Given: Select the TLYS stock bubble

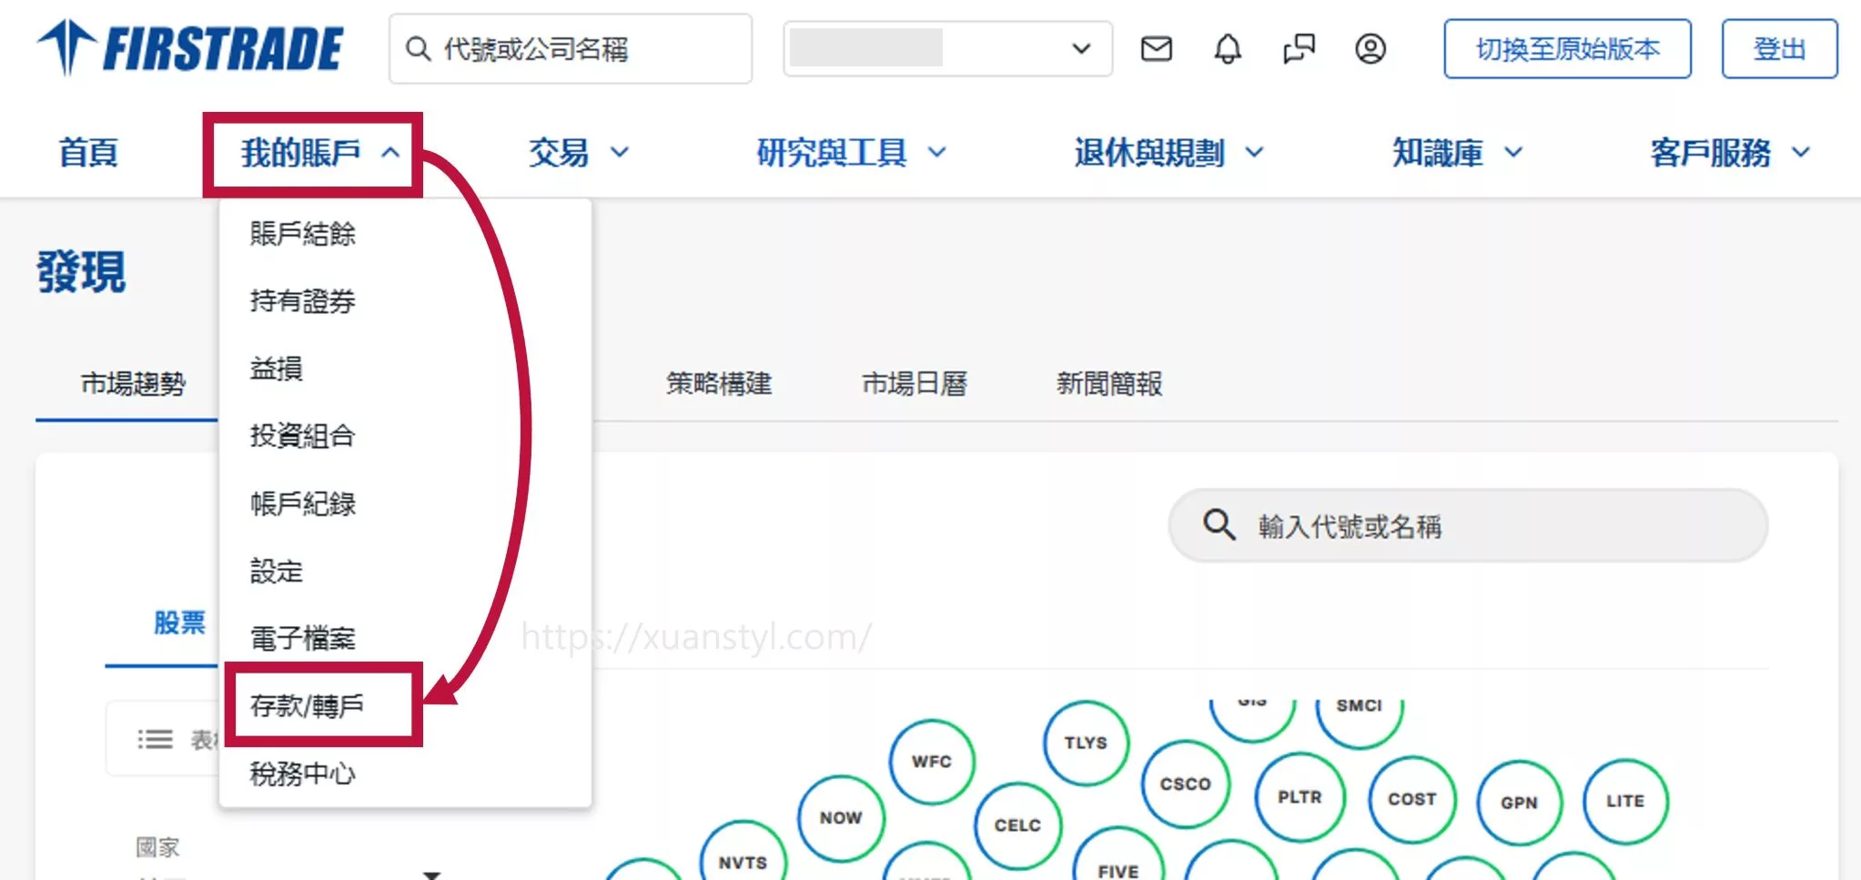Looking at the screenshot, I should 1086,743.
